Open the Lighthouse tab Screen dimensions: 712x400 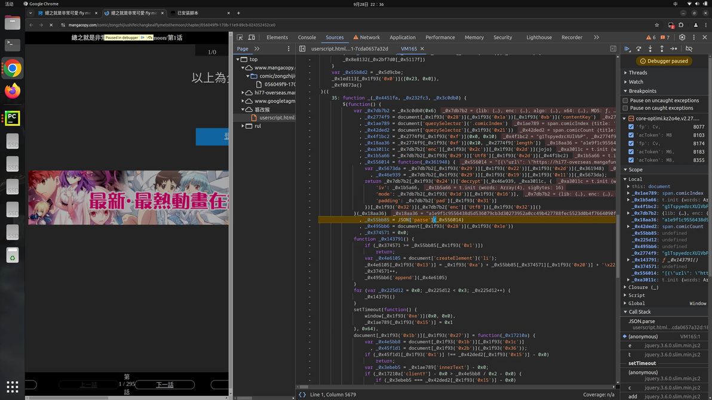tap(539, 37)
